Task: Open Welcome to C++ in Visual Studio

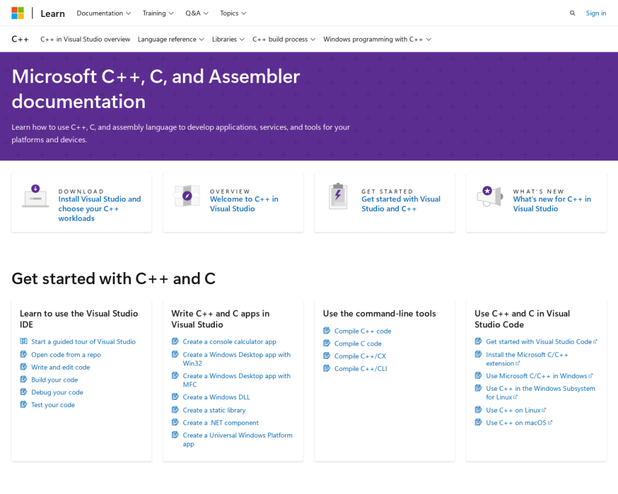Action: pos(244,204)
